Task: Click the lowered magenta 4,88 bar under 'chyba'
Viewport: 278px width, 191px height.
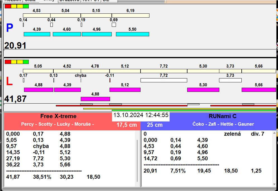Action: (x=95, y=99)
